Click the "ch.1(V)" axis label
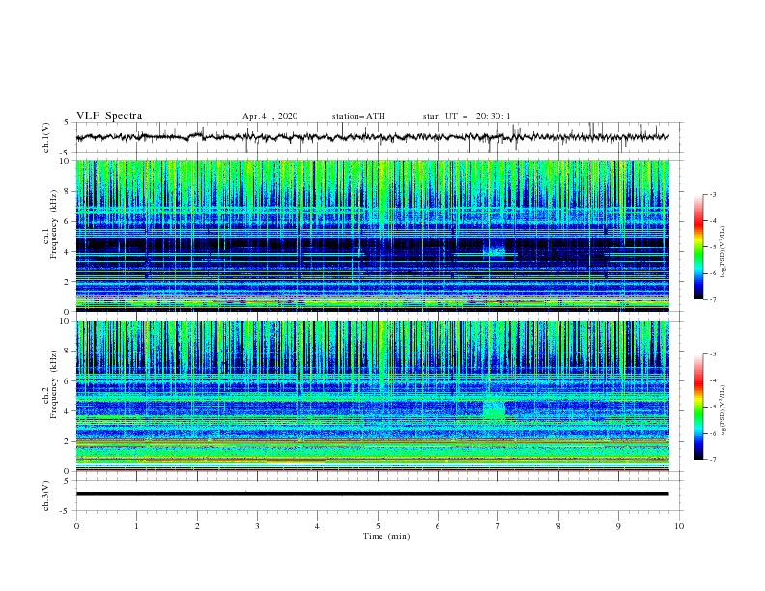Image resolution: width=765 pixels, height=591 pixels. [x=46, y=137]
